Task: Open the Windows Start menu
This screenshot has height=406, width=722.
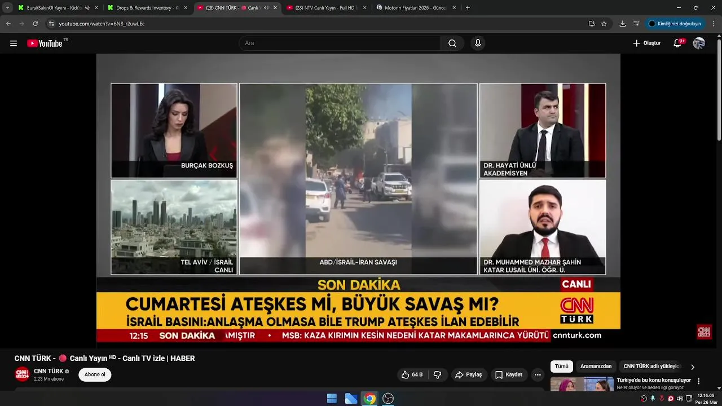Action: [332, 399]
